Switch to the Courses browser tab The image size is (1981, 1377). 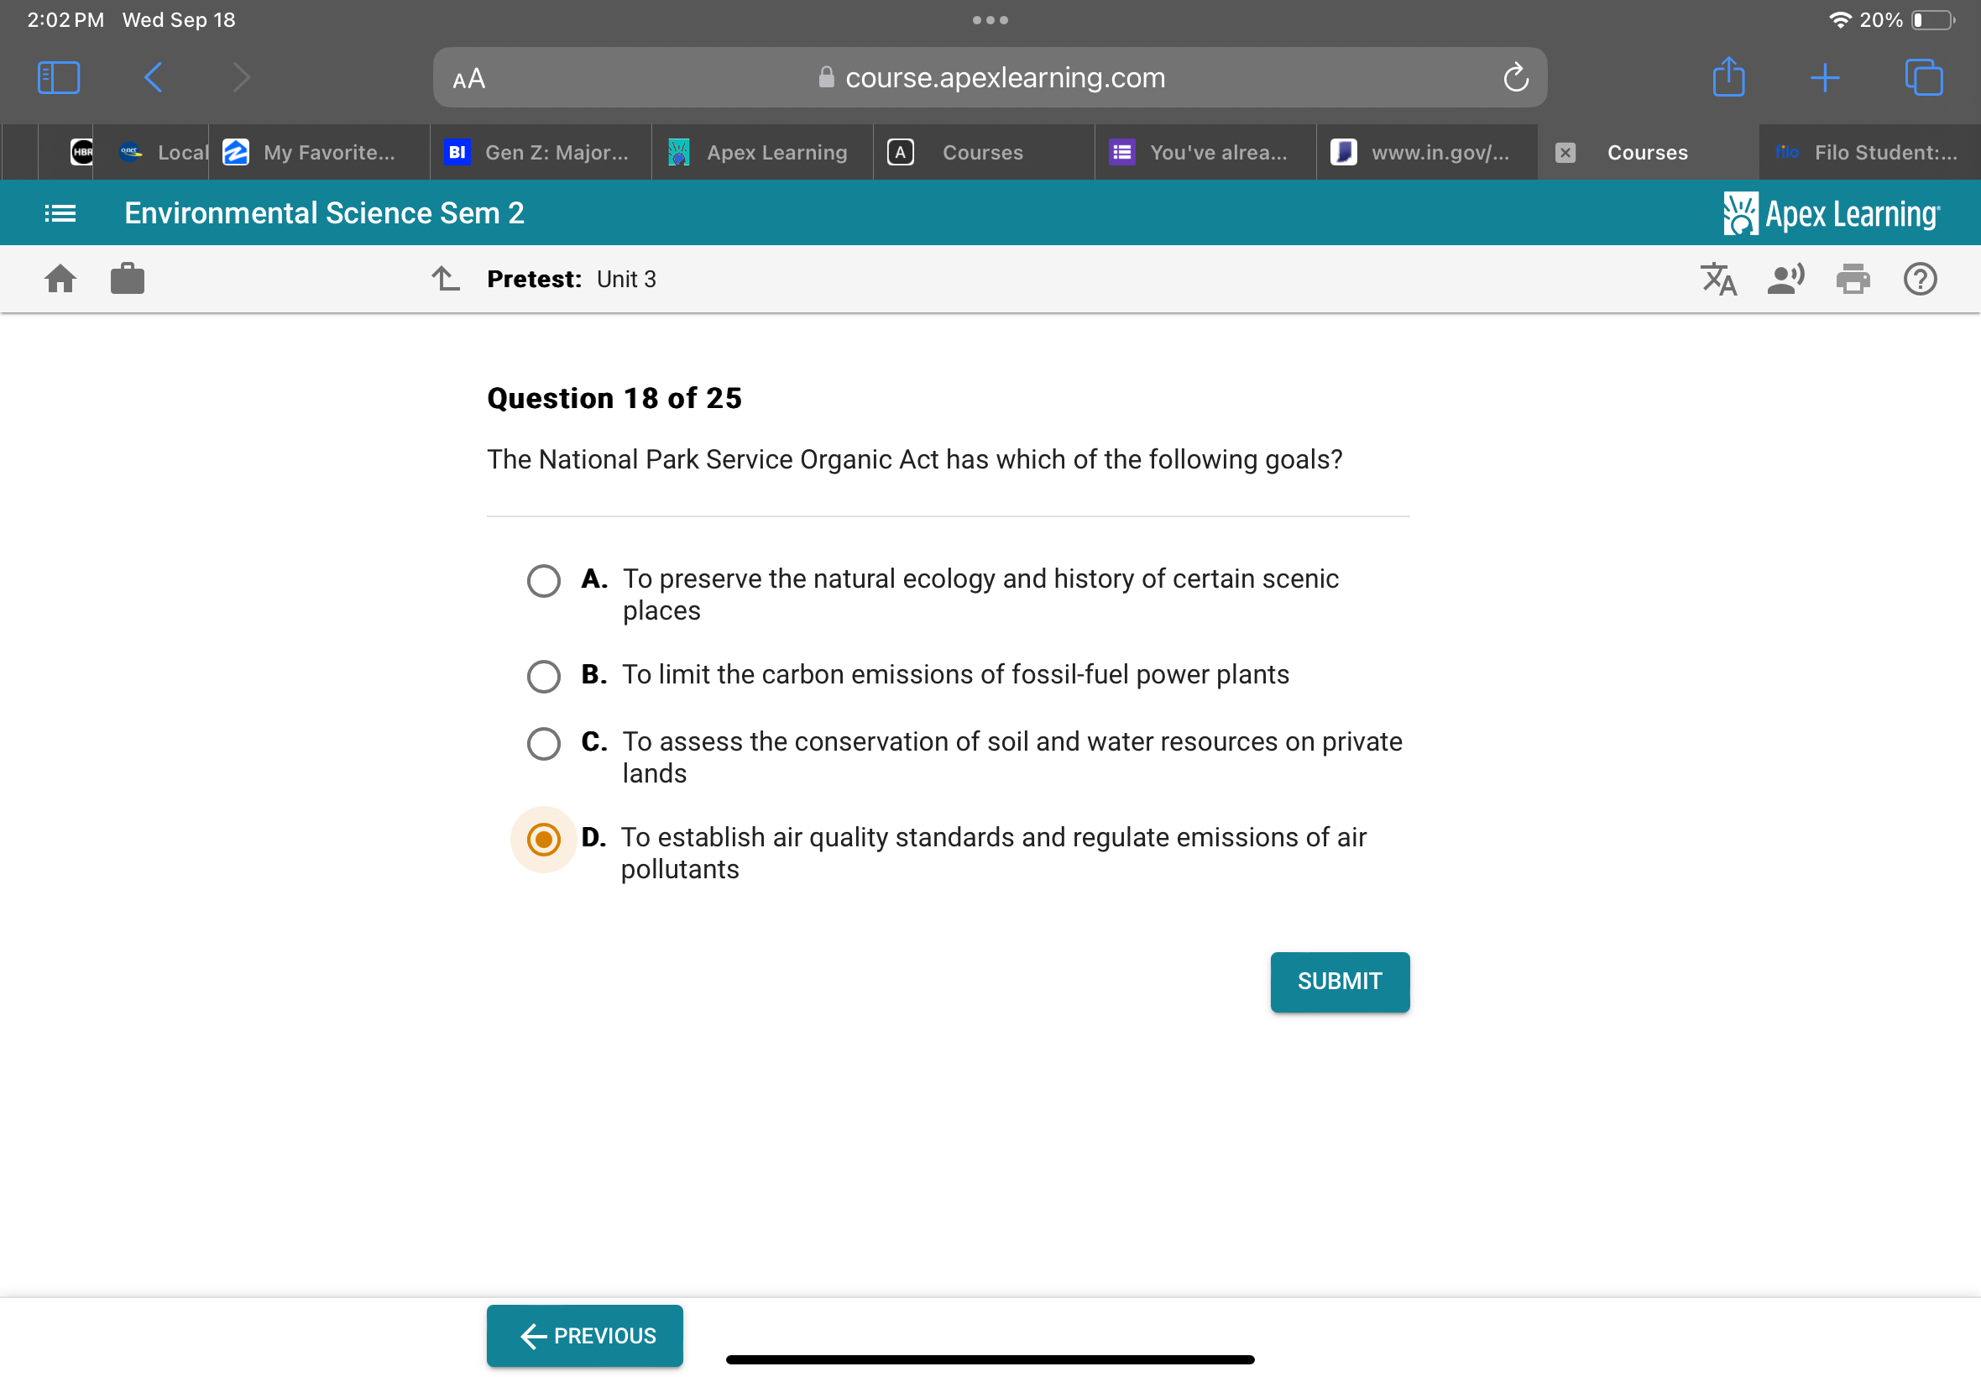point(980,150)
